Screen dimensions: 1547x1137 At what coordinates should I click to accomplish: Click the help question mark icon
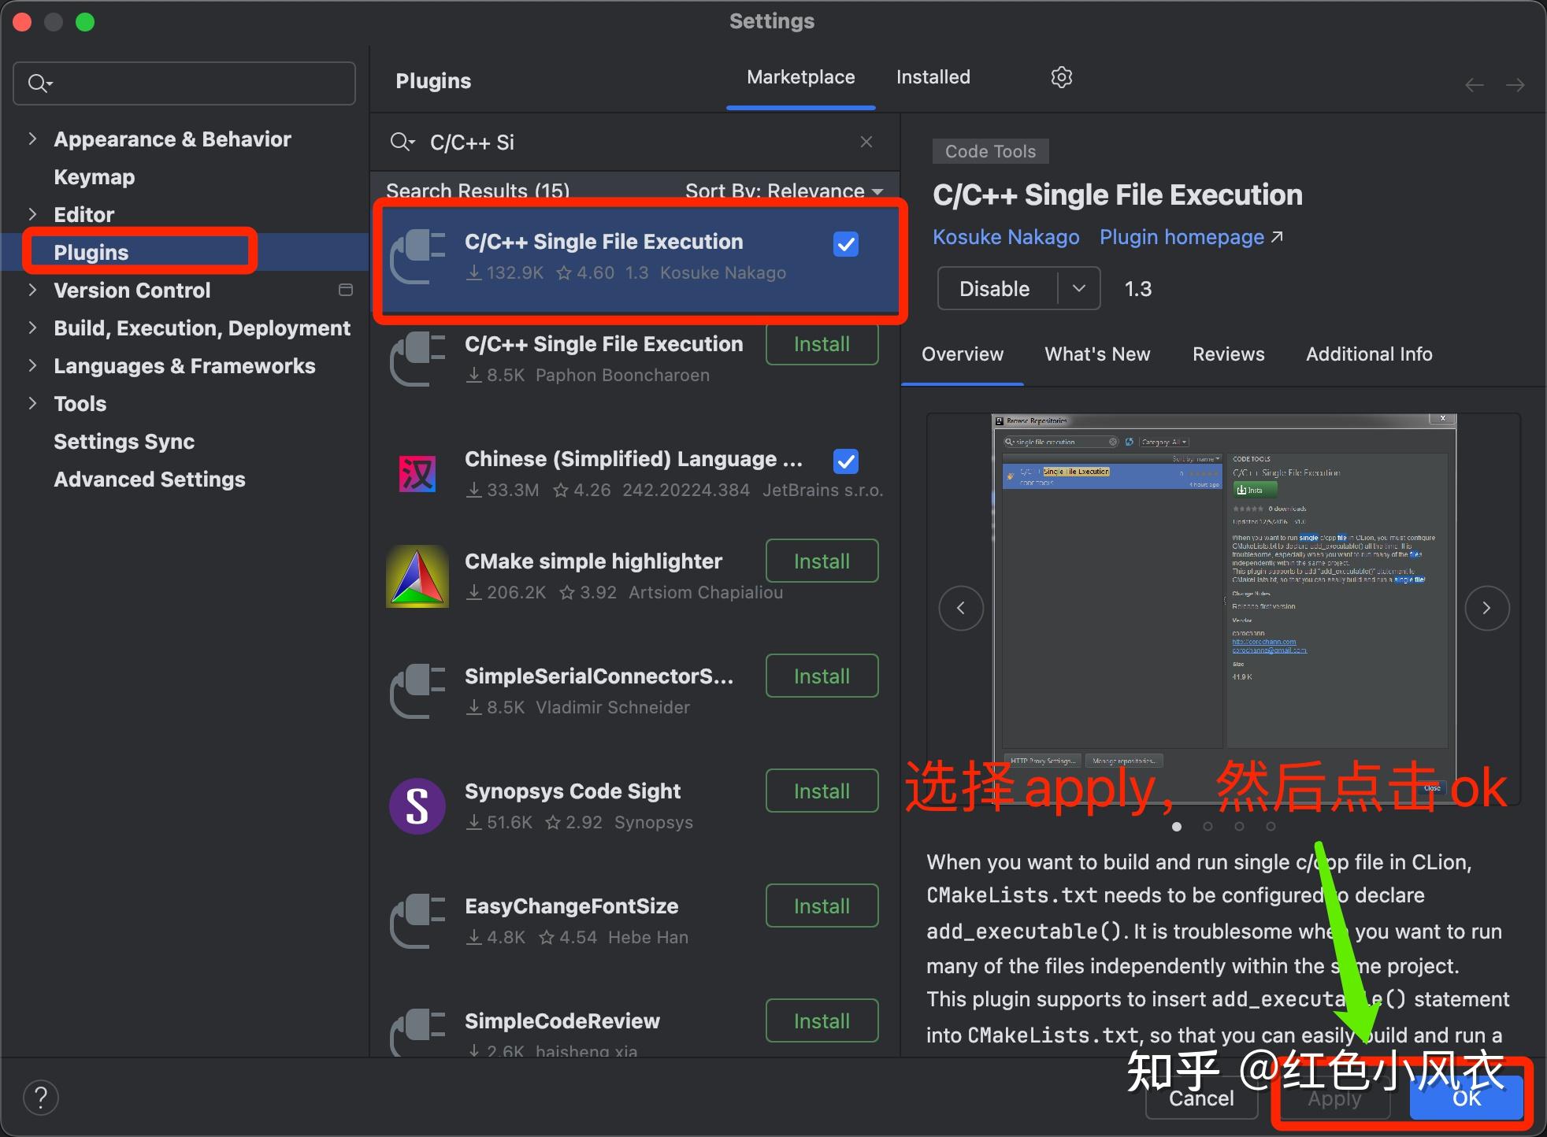click(41, 1097)
